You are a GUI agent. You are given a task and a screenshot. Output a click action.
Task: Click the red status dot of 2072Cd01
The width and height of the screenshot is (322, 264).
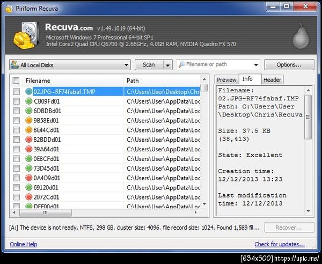(x=29, y=197)
